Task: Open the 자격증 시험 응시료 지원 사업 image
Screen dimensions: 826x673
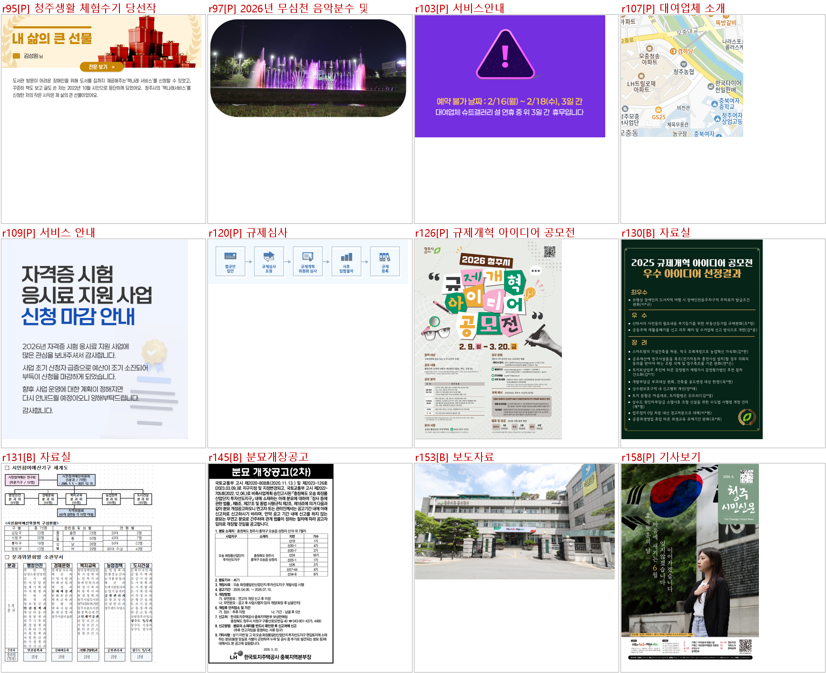Action: pyautogui.click(x=95, y=339)
